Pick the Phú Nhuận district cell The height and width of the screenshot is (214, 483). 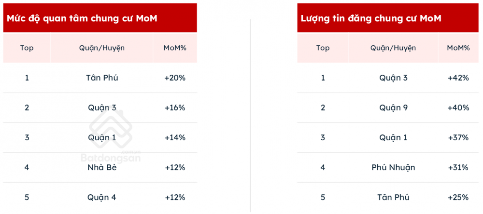pyautogui.click(x=393, y=168)
